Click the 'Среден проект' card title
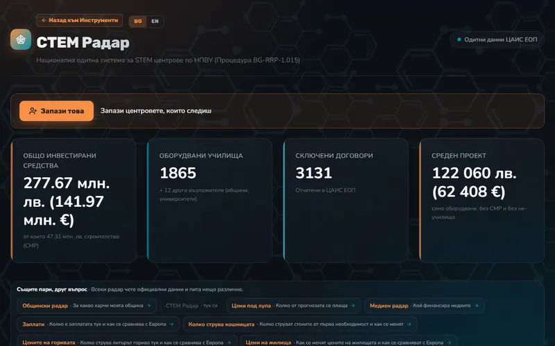Image resolution: width=555 pixels, height=346 pixels. (459, 155)
